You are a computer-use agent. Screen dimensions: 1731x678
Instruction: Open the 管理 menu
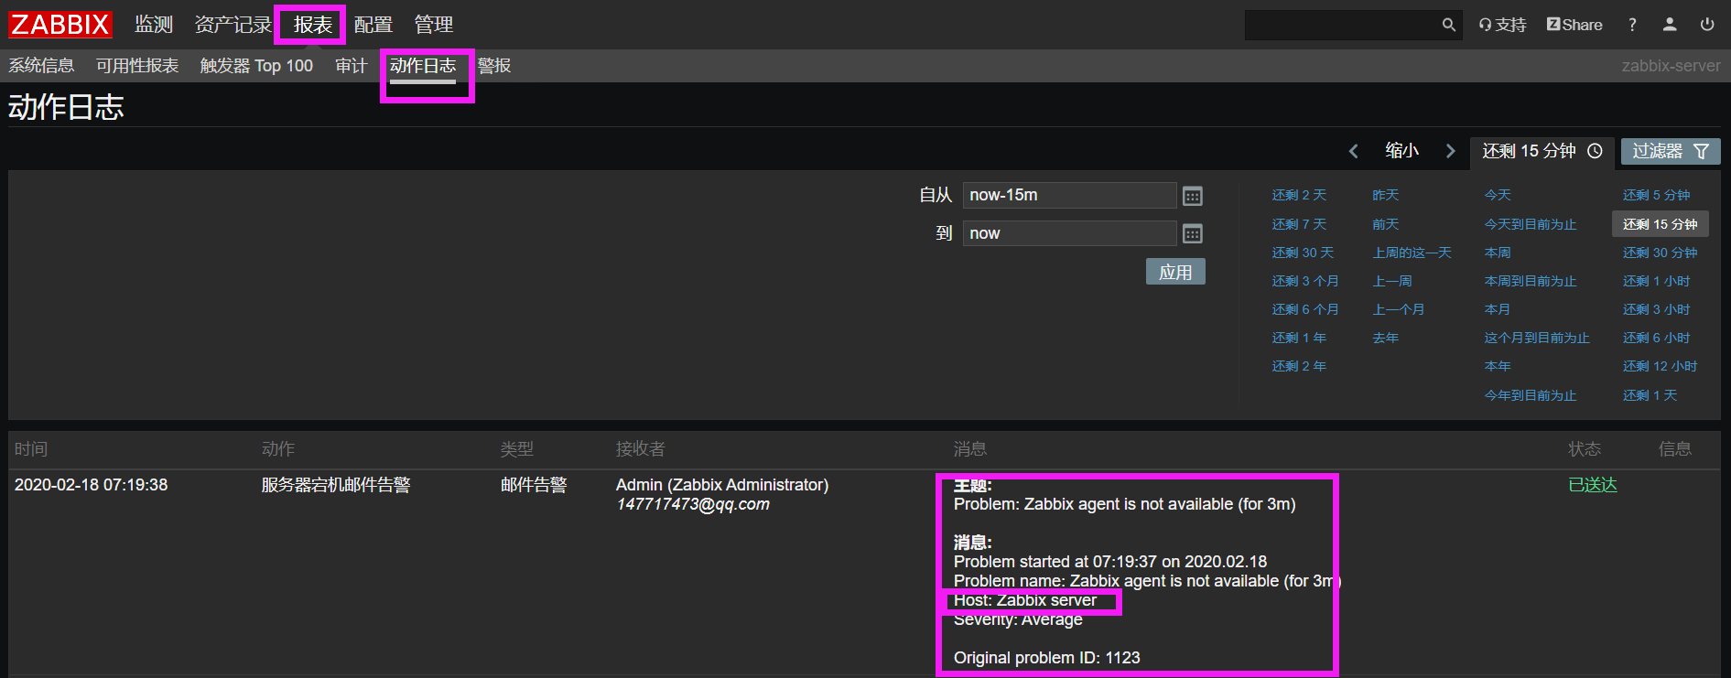pyautogui.click(x=433, y=25)
